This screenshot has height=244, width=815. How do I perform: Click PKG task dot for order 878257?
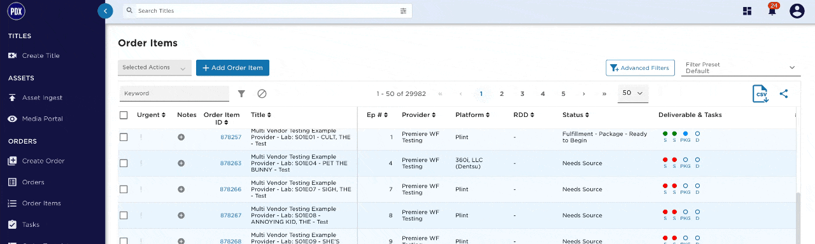pos(685,133)
